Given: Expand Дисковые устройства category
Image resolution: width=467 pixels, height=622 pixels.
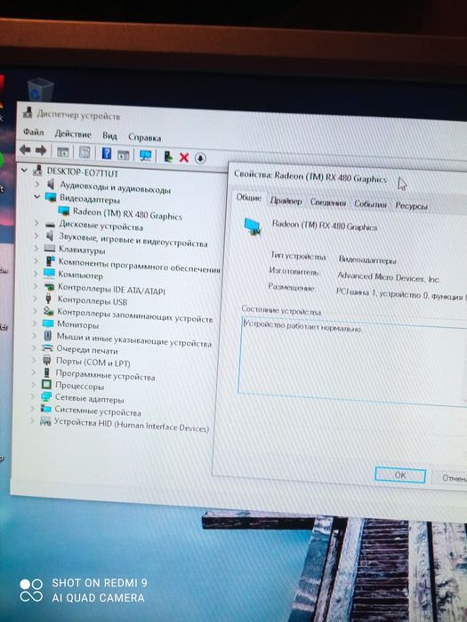Looking at the screenshot, I should (36, 223).
